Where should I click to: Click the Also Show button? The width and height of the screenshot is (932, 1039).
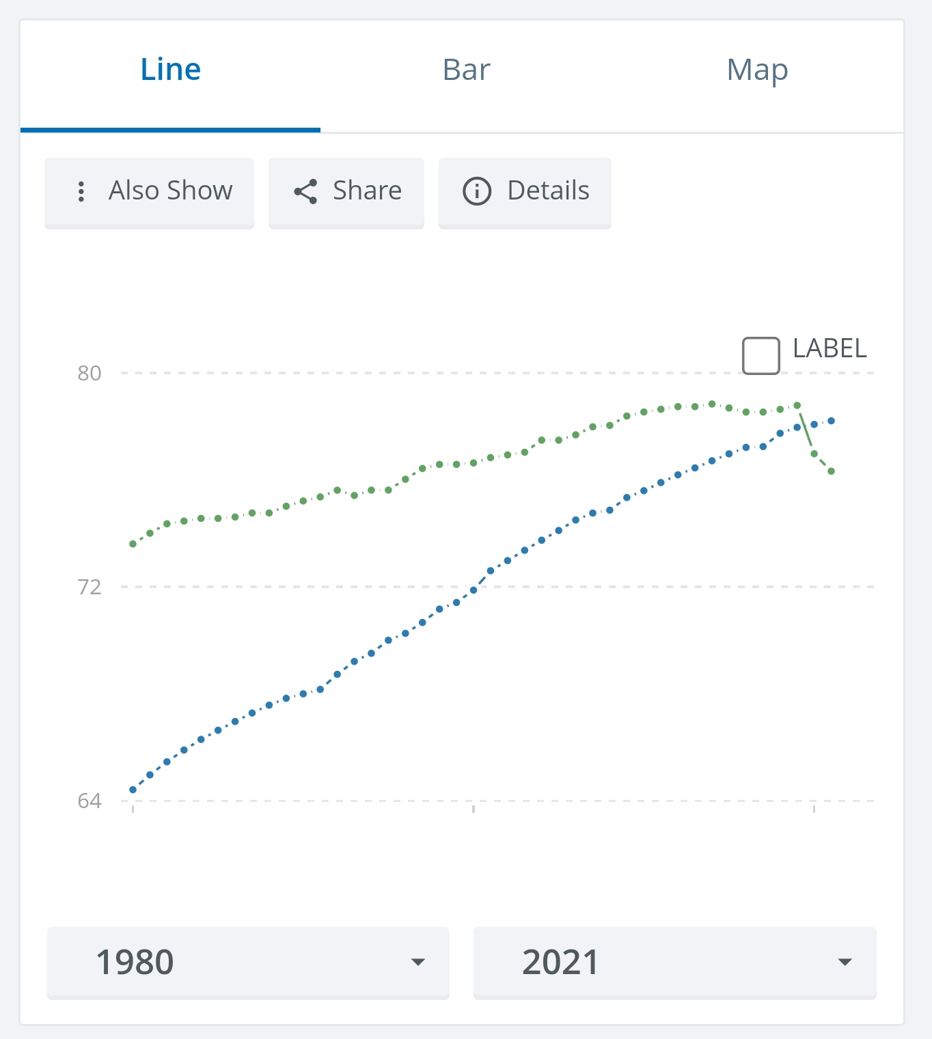[x=149, y=193]
